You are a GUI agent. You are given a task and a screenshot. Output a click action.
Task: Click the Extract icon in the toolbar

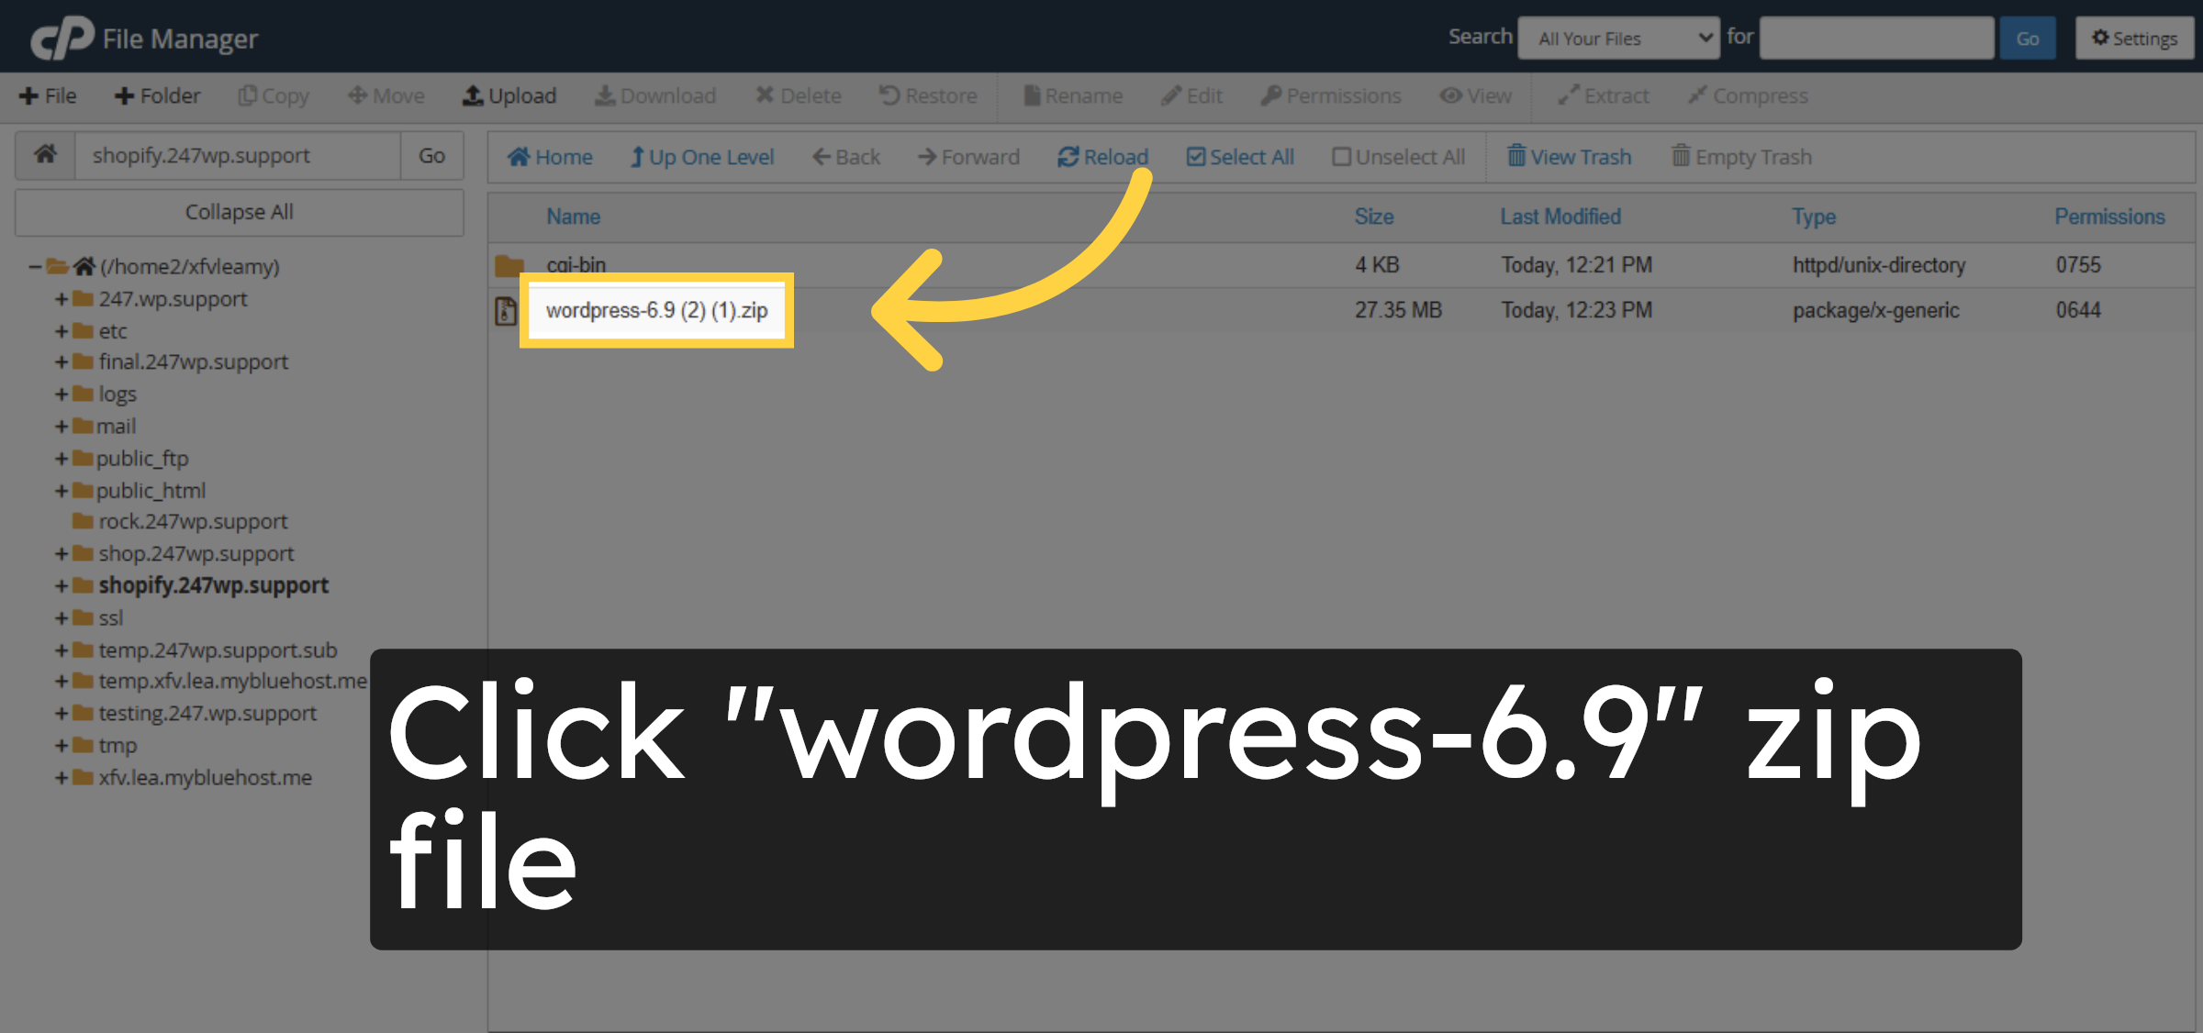(1603, 95)
